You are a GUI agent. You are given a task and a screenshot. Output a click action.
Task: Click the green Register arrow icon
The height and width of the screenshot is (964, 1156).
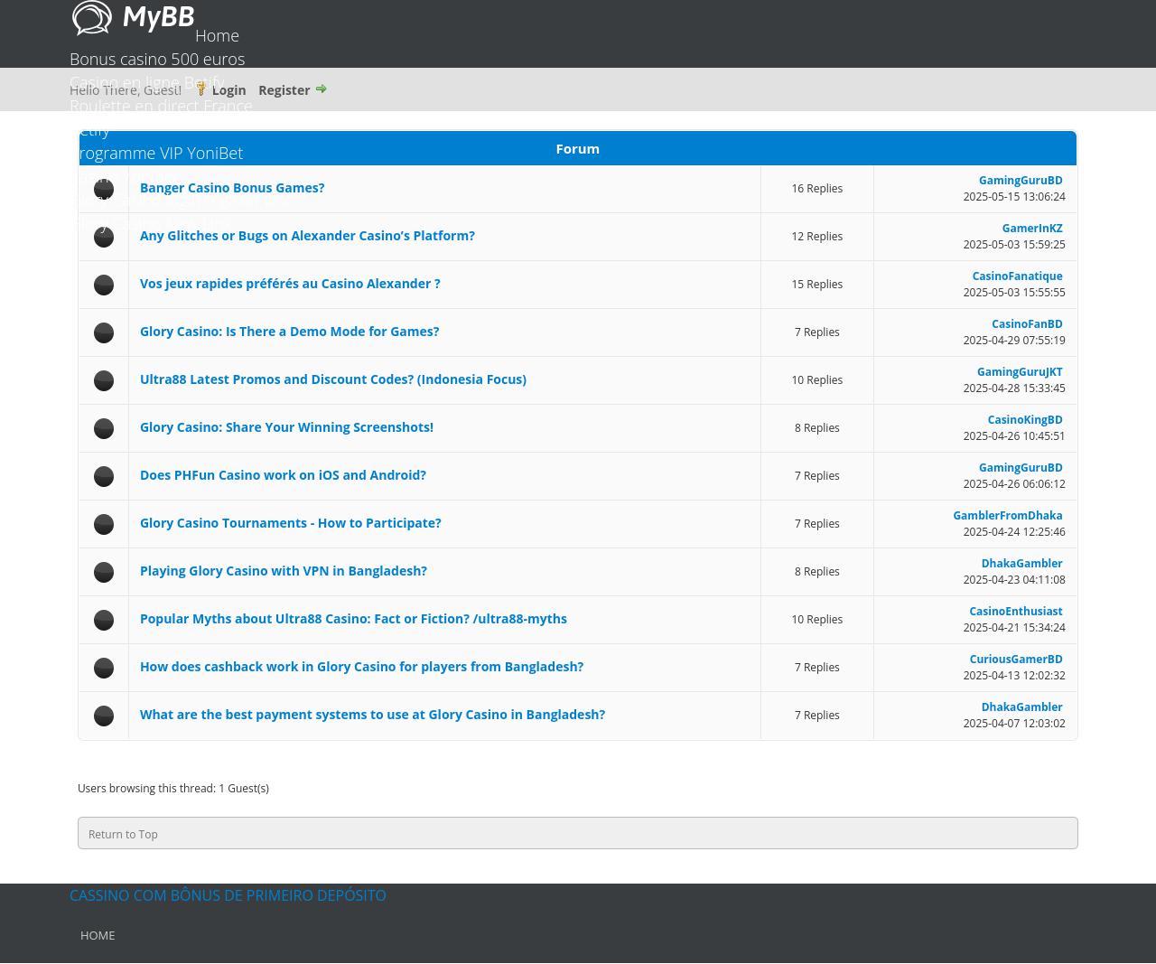point(321,89)
